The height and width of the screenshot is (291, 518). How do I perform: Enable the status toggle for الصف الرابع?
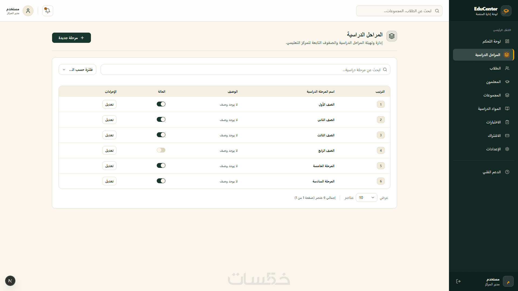[161, 150]
